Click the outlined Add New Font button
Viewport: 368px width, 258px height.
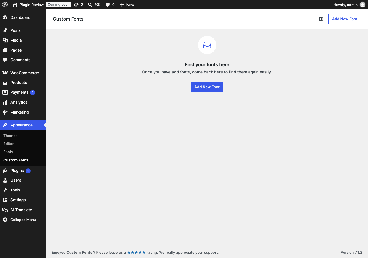click(x=345, y=19)
